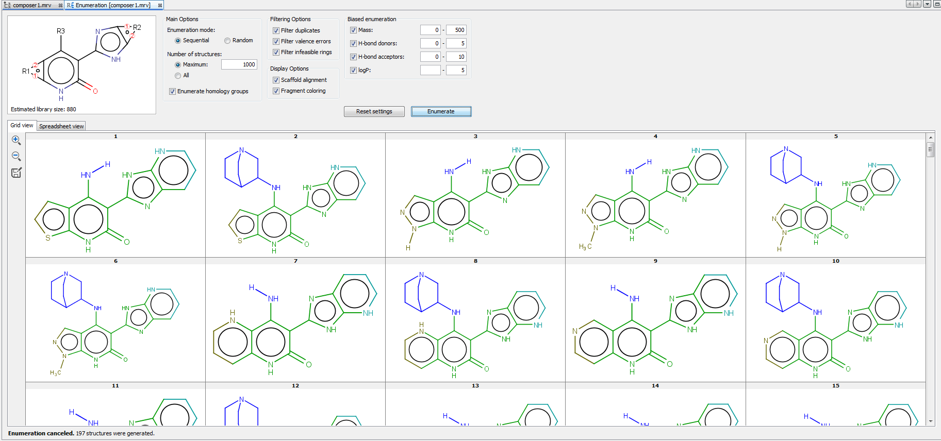Disable Enumerate homology groups
This screenshot has width=941, height=441.
tap(172, 91)
